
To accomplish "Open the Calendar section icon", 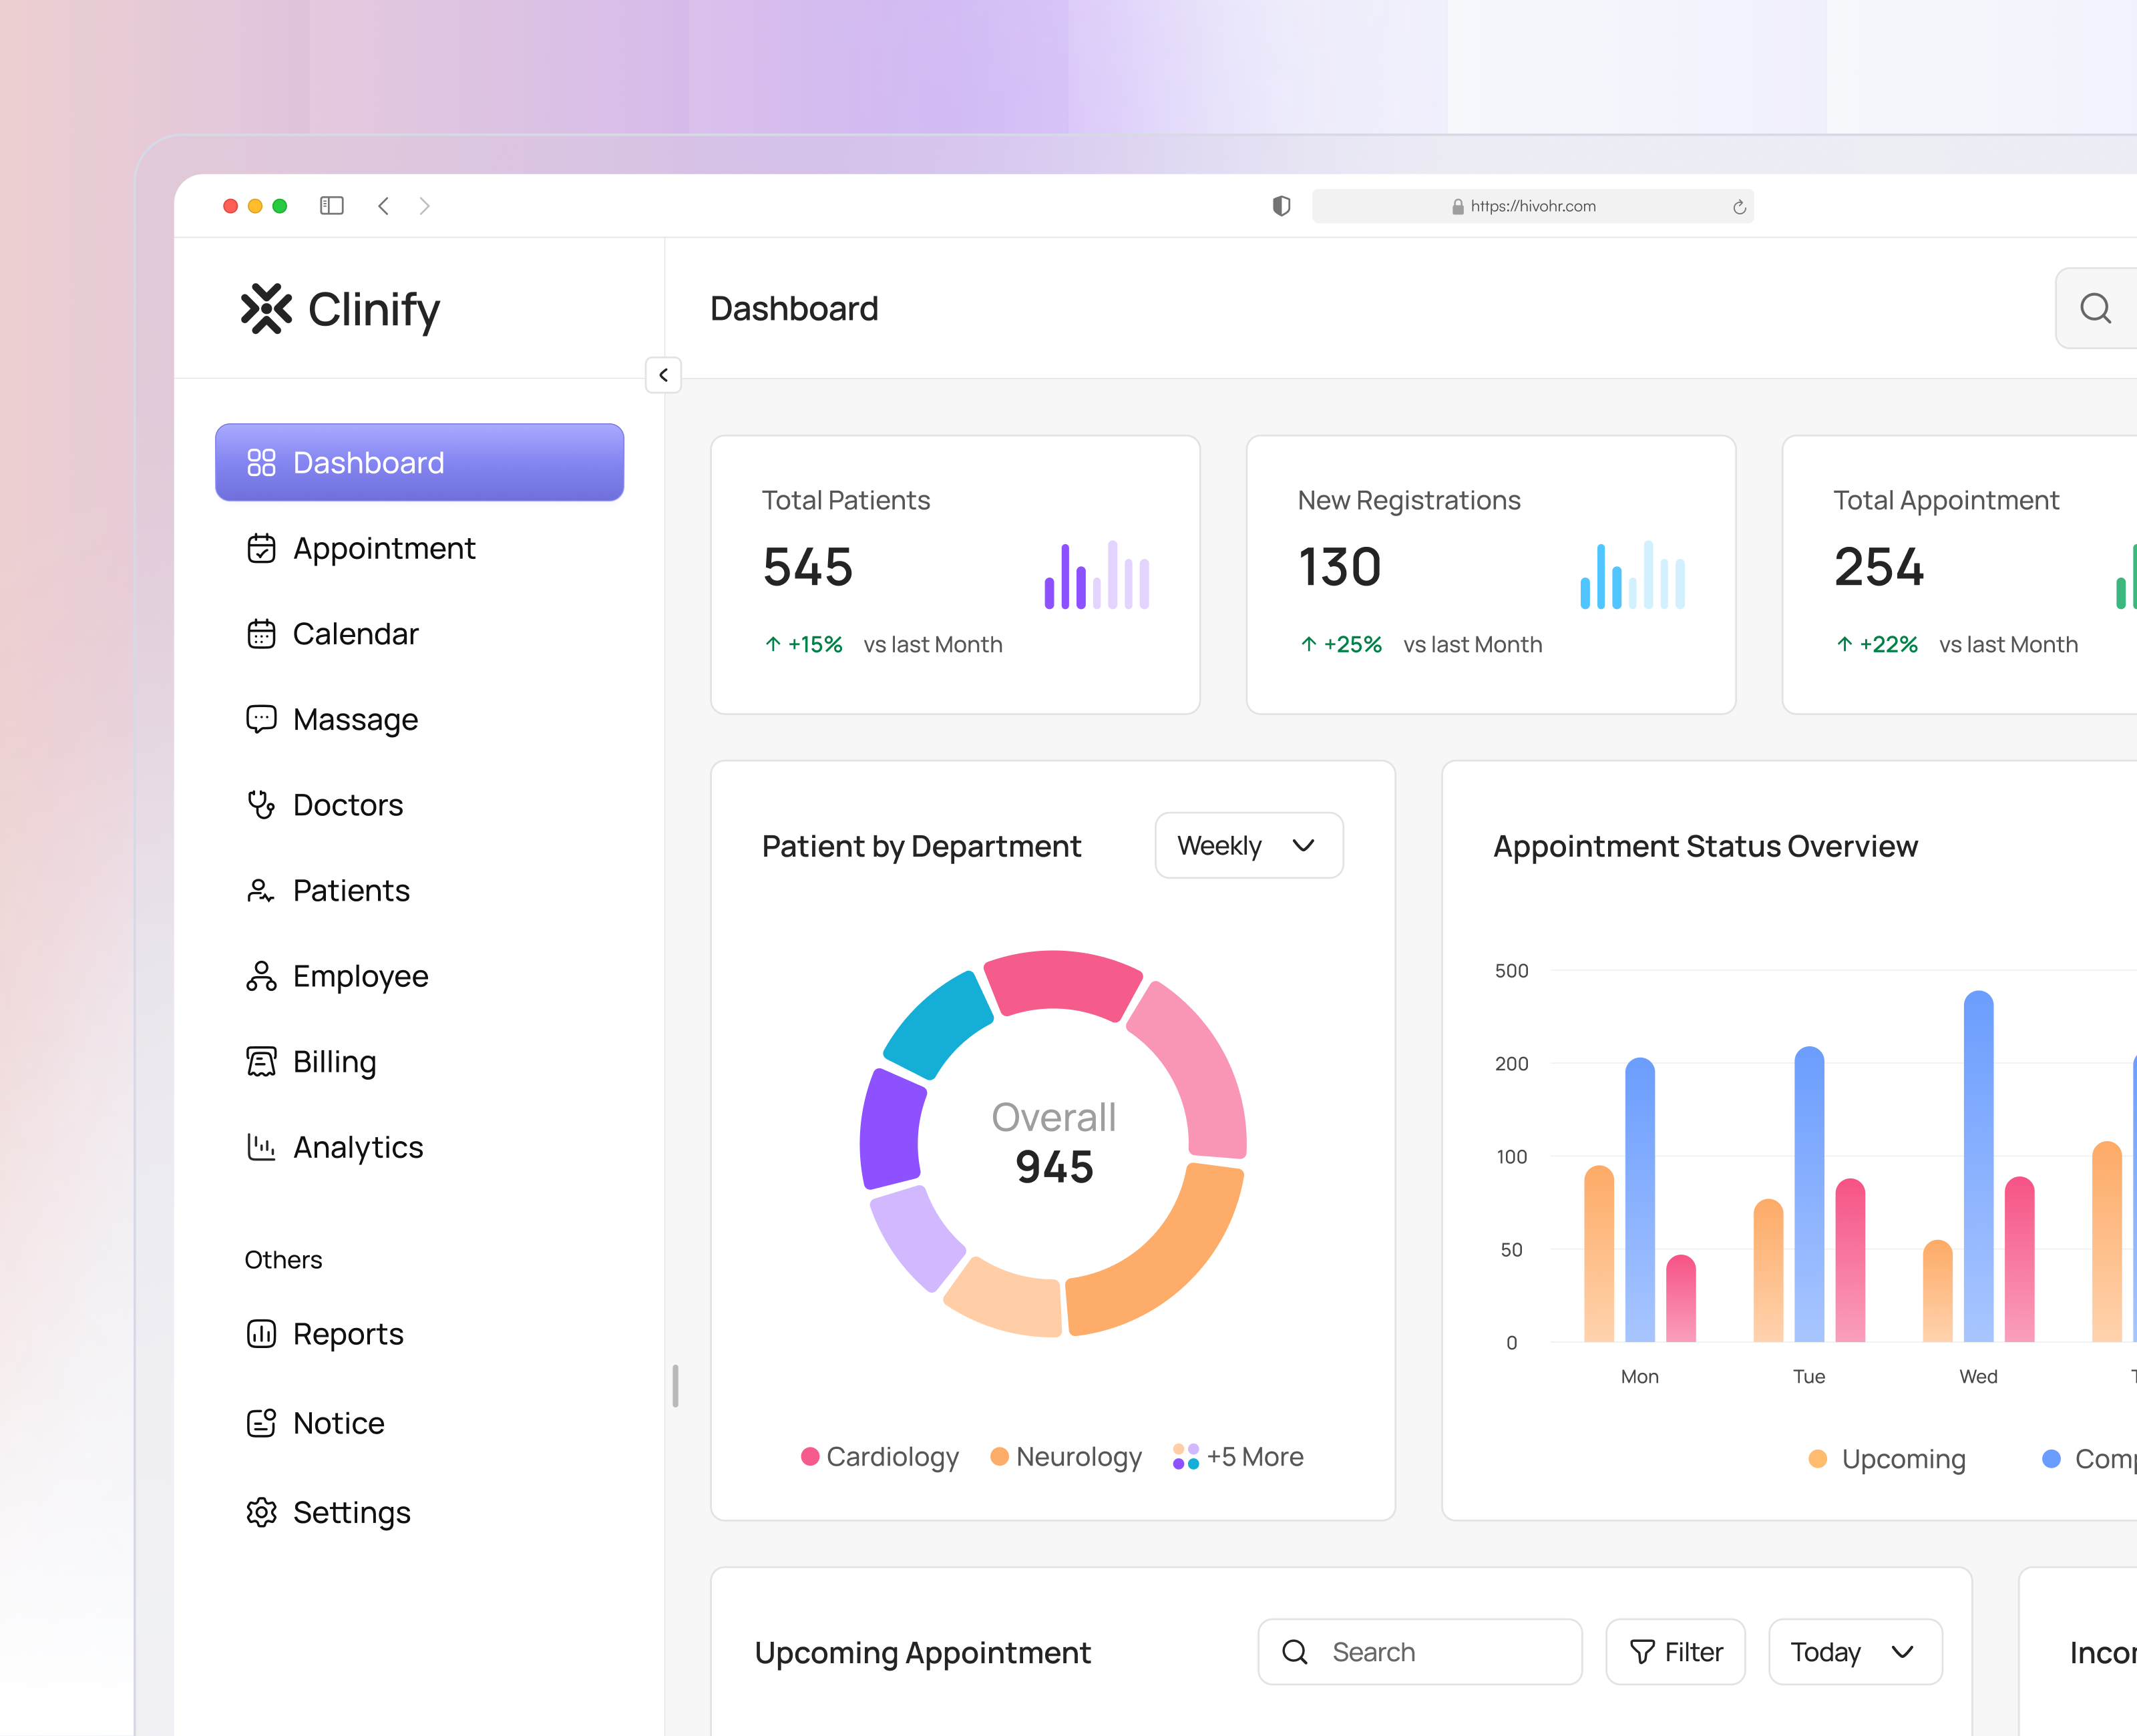I will coord(261,634).
